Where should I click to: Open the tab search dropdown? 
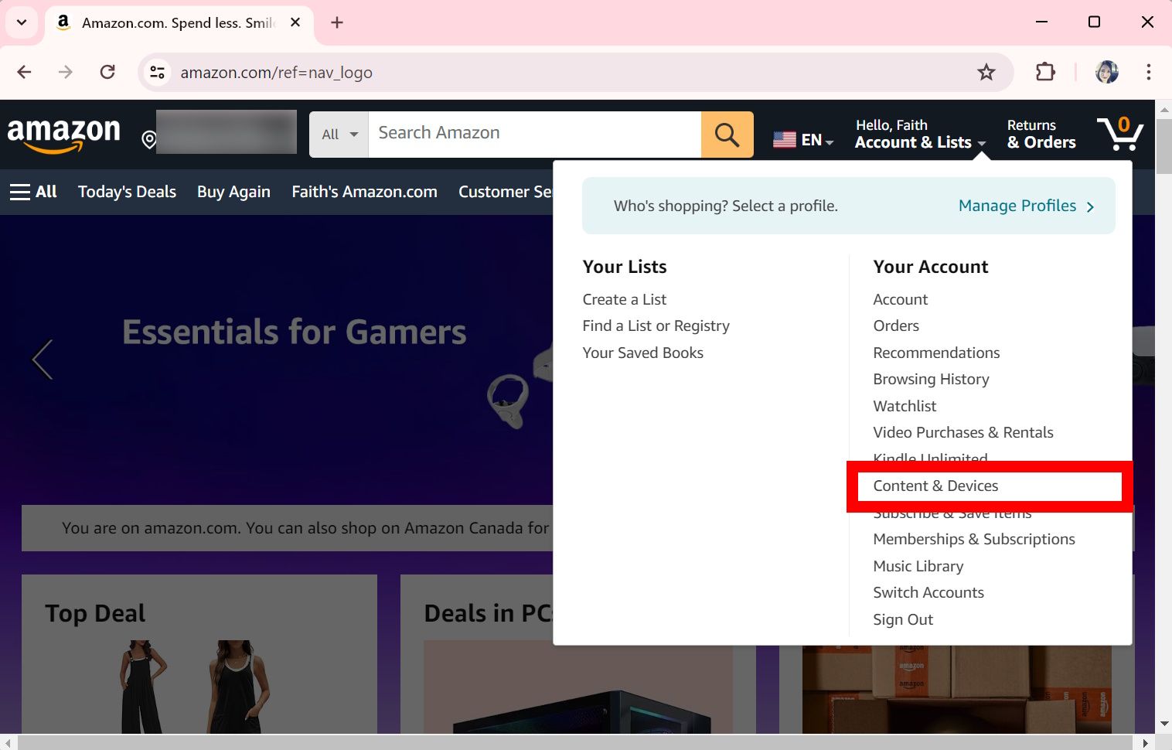pos(21,22)
